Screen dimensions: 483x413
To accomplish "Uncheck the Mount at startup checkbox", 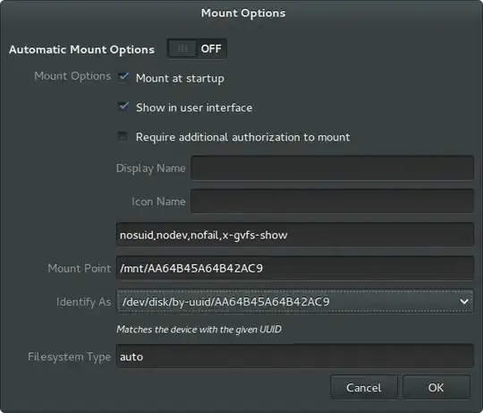I will (123, 76).
